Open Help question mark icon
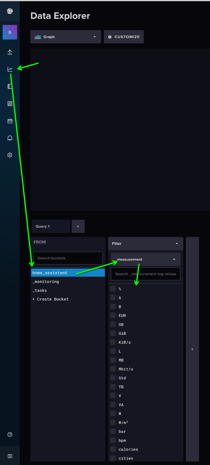The width and height of the screenshot is (210, 465). [x=10, y=435]
